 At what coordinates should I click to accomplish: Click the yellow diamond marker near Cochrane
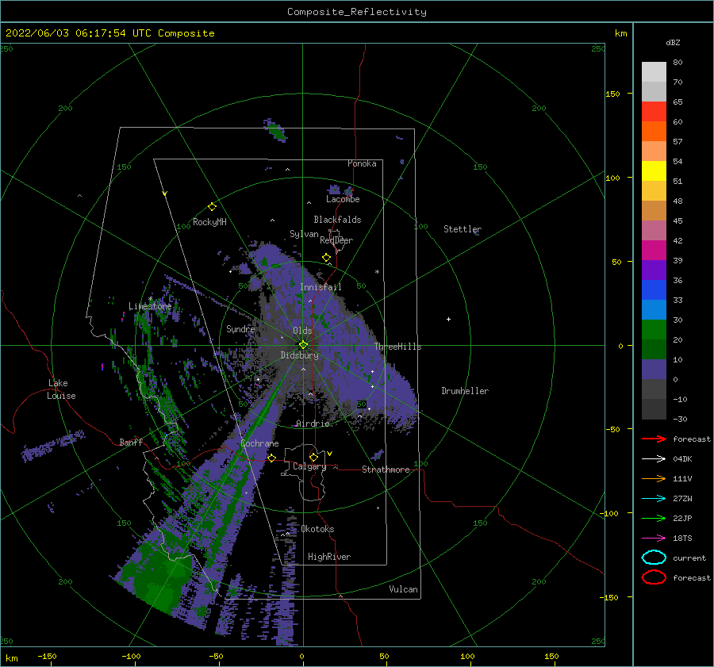coord(271,458)
